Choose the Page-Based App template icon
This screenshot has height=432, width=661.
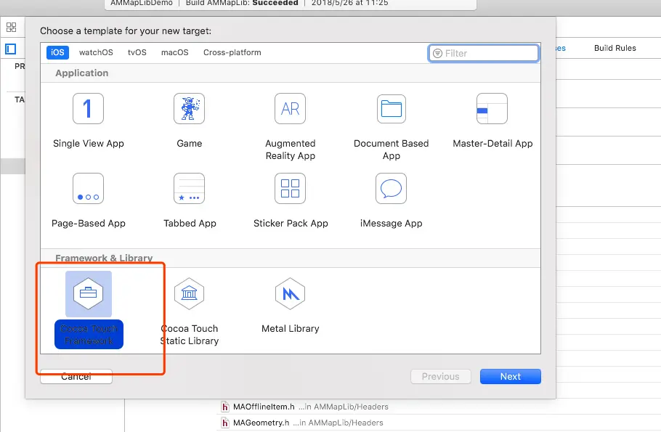point(88,188)
